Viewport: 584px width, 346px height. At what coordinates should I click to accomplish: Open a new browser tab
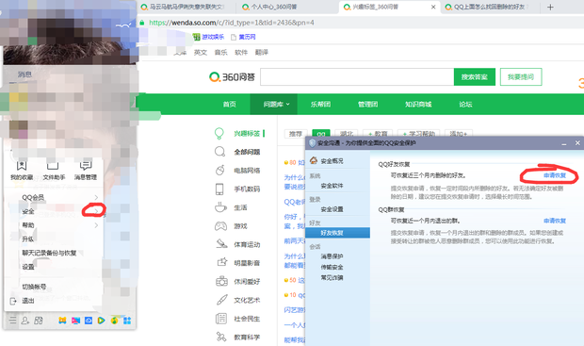(x=550, y=7)
